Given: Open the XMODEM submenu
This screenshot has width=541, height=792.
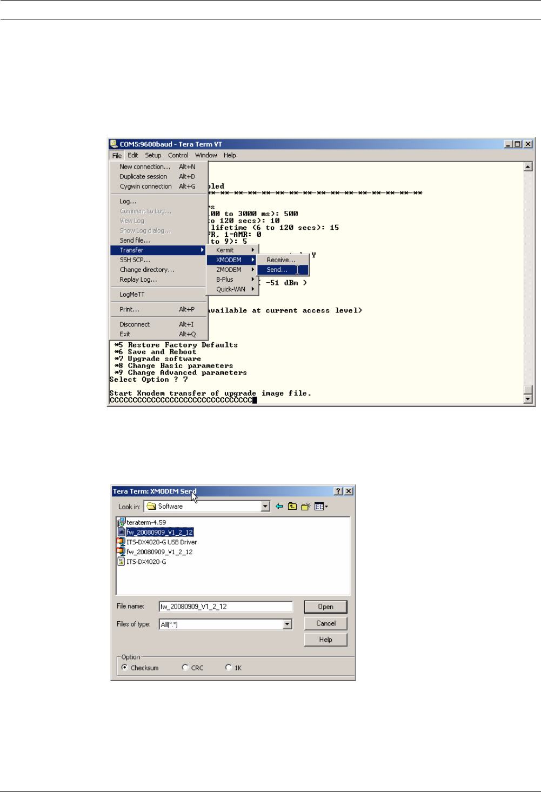Looking at the screenshot, I should [x=233, y=260].
